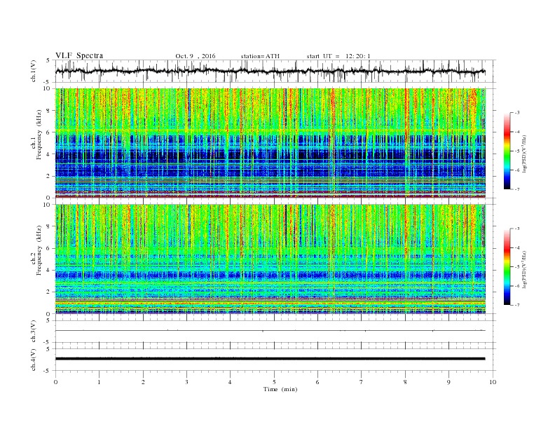Click the ch.4(V) axis label

(x=33, y=360)
